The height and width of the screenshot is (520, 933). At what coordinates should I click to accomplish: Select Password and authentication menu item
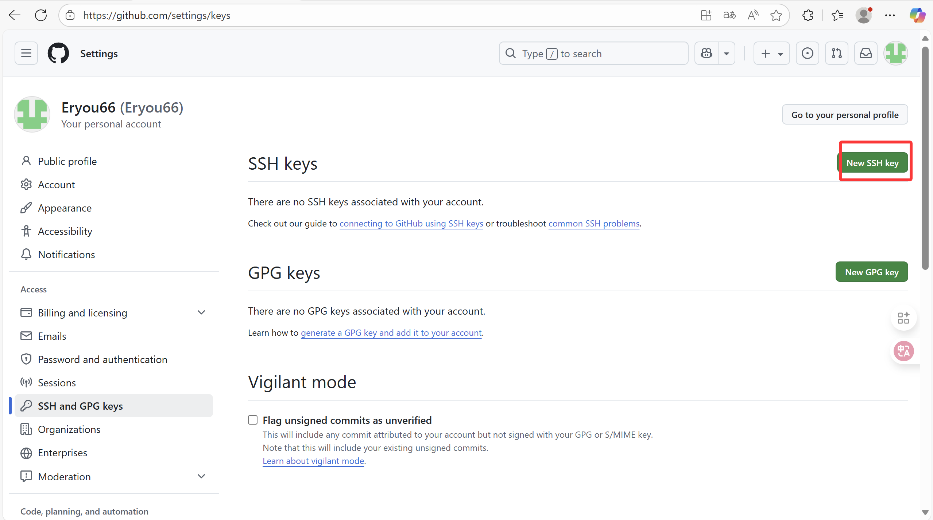(x=102, y=359)
